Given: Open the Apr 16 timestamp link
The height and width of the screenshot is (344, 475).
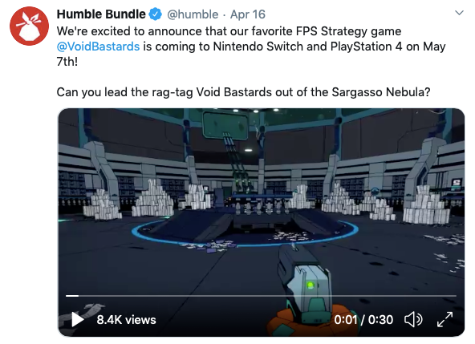Looking at the screenshot, I should (x=247, y=14).
